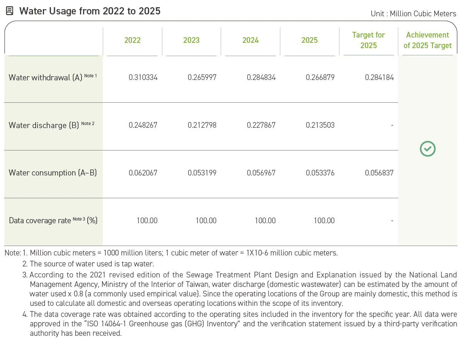Click the water consumption target value 0.056837
465x354 pixels.
379,173
